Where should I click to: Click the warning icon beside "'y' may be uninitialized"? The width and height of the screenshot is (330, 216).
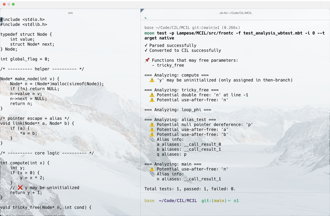pos(152,80)
